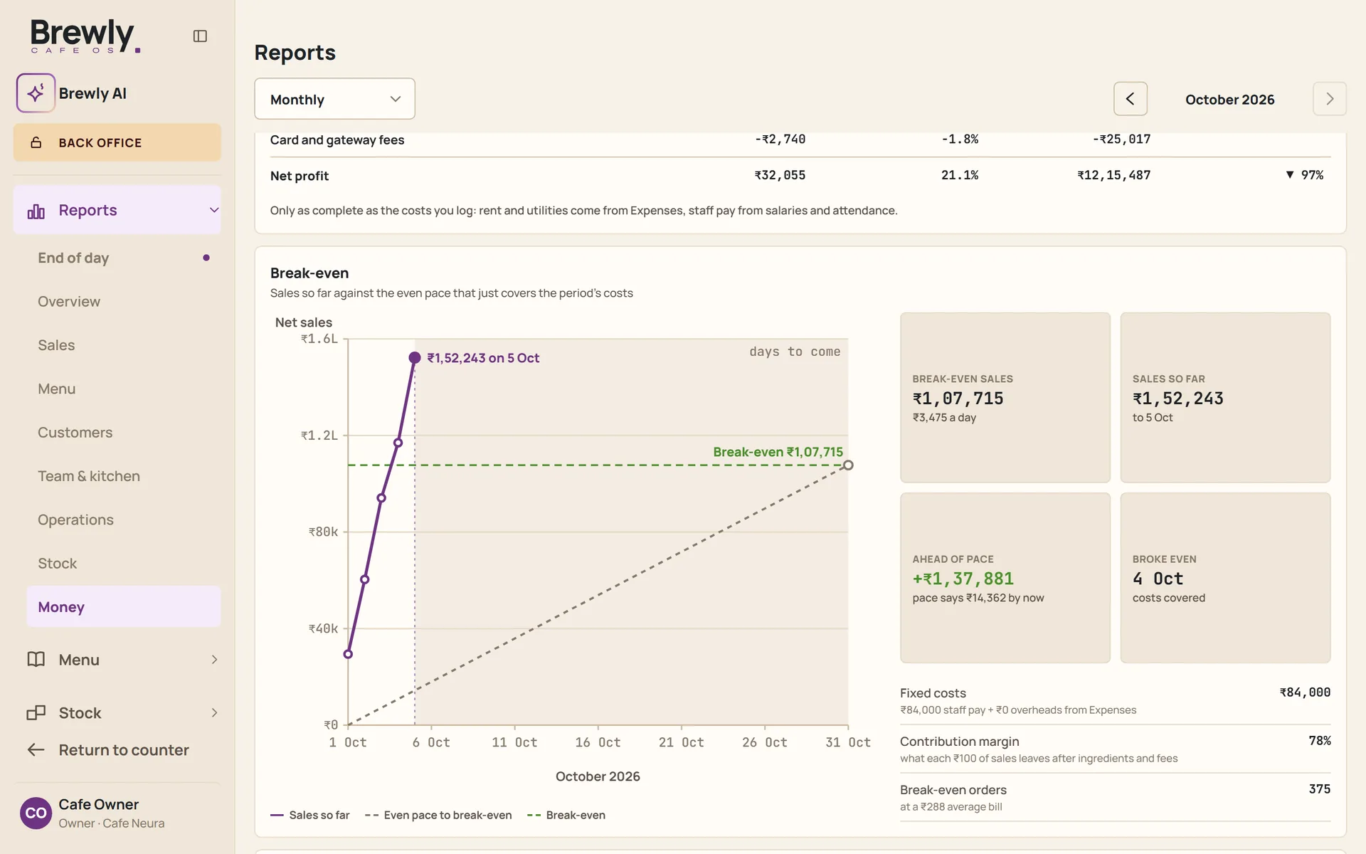Toggle Even pace to break-even legend
Image resolution: width=1366 pixels, height=854 pixels.
coord(438,815)
